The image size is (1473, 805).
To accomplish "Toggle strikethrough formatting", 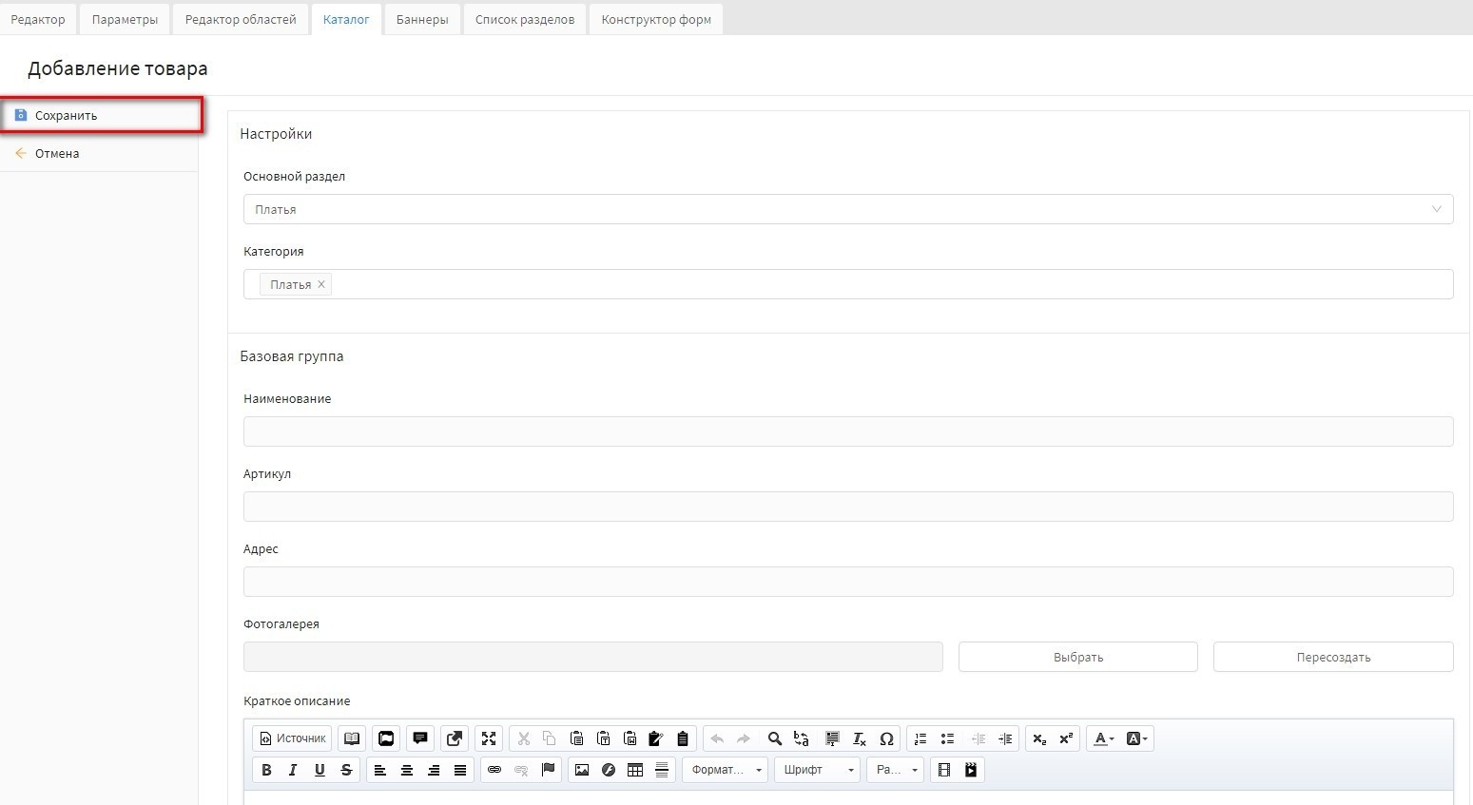I will (x=346, y=770).
